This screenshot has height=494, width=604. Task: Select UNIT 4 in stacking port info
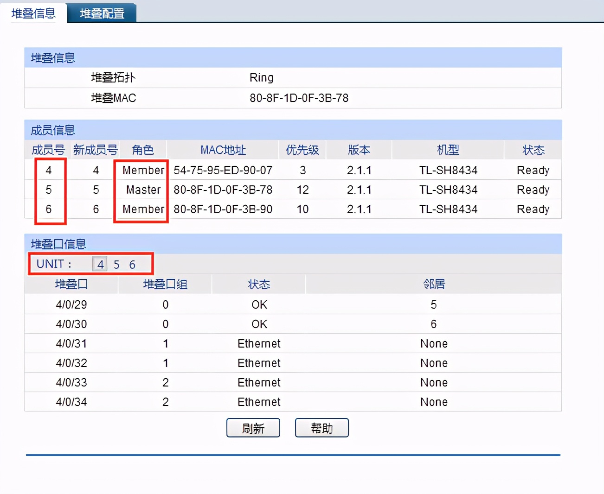[100, 264]
